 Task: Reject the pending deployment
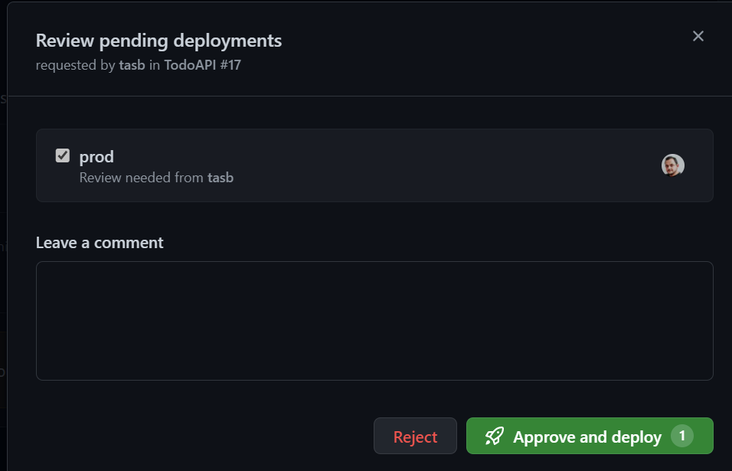coord(415,436)
